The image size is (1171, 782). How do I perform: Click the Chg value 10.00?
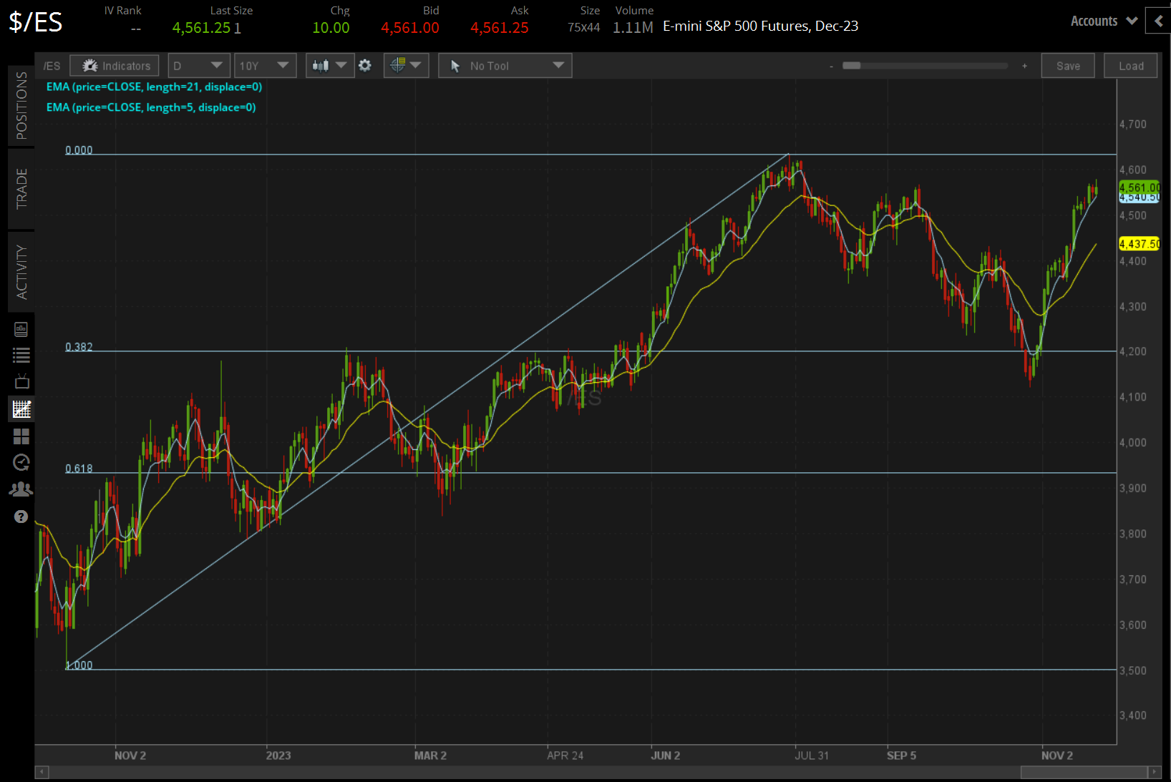[331, 28]
